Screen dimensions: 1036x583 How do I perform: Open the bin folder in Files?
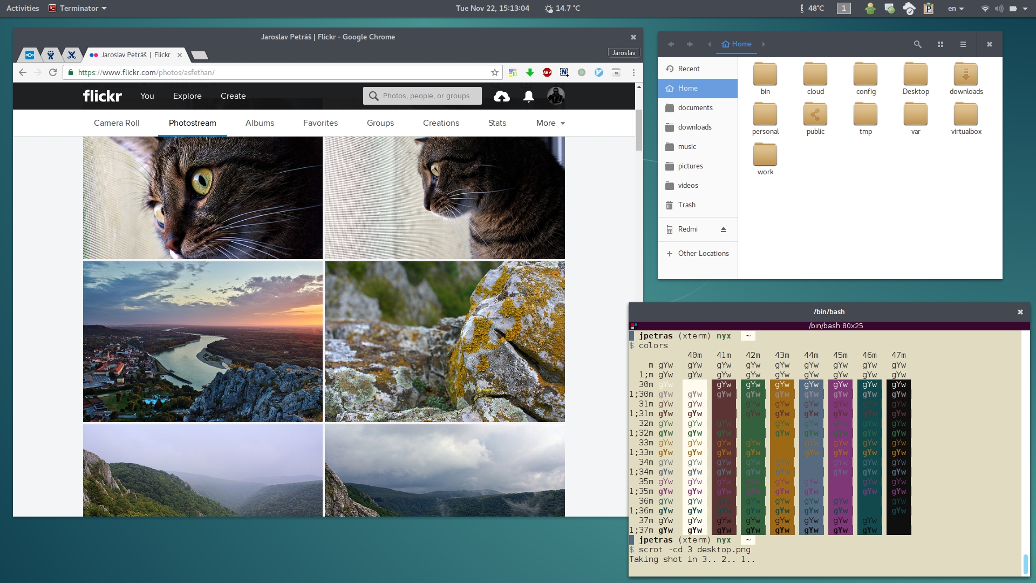[765, 79]
